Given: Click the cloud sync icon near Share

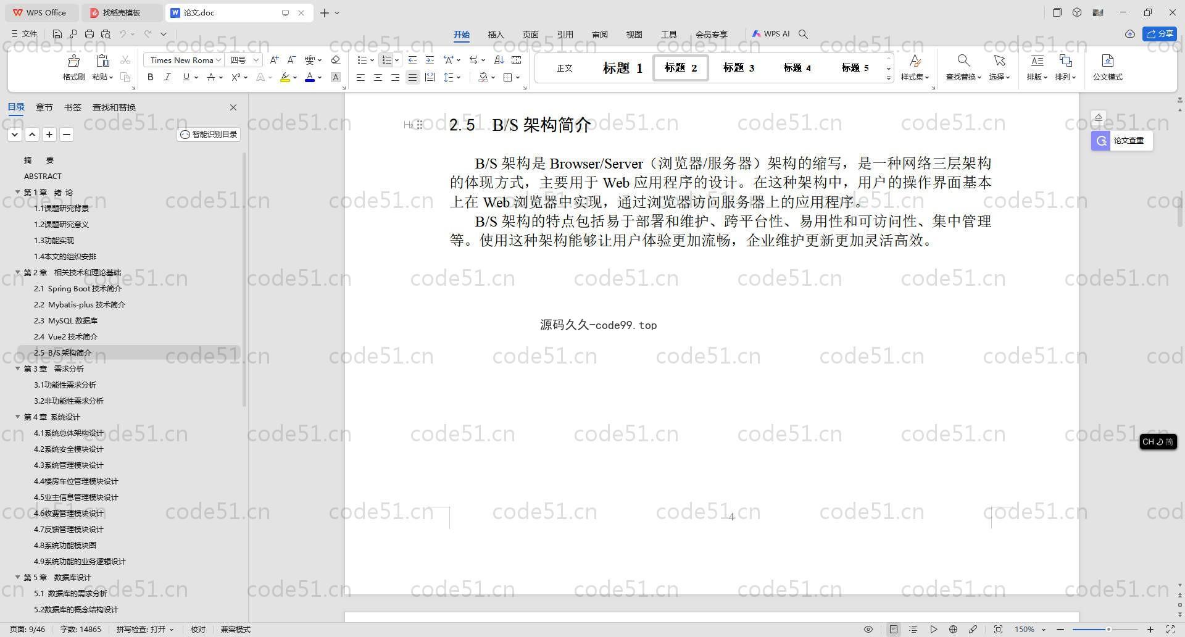Looking at the screenshot, I should coord(1130,34).
